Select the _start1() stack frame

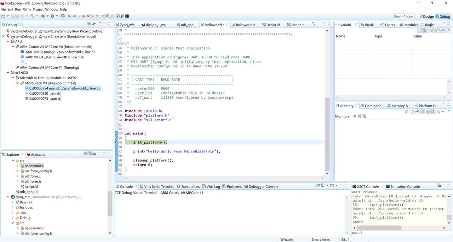click(45, 99)
